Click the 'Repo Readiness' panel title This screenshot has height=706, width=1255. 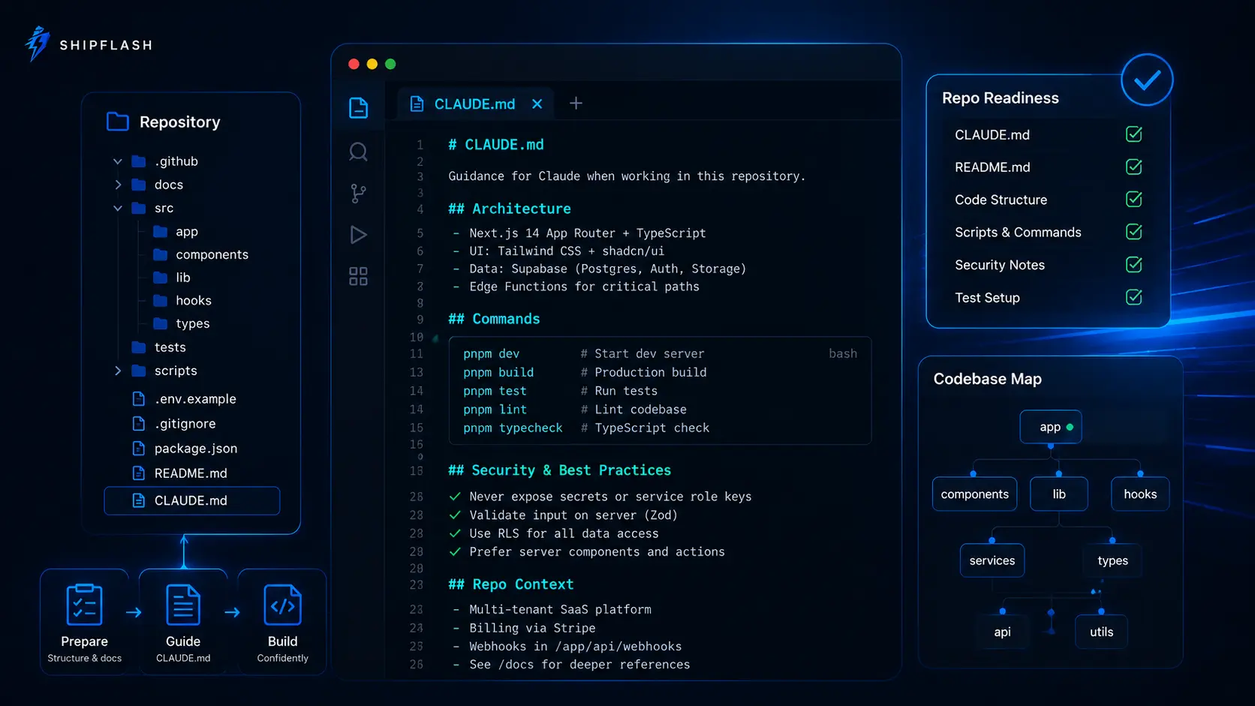click(1000, 98)
